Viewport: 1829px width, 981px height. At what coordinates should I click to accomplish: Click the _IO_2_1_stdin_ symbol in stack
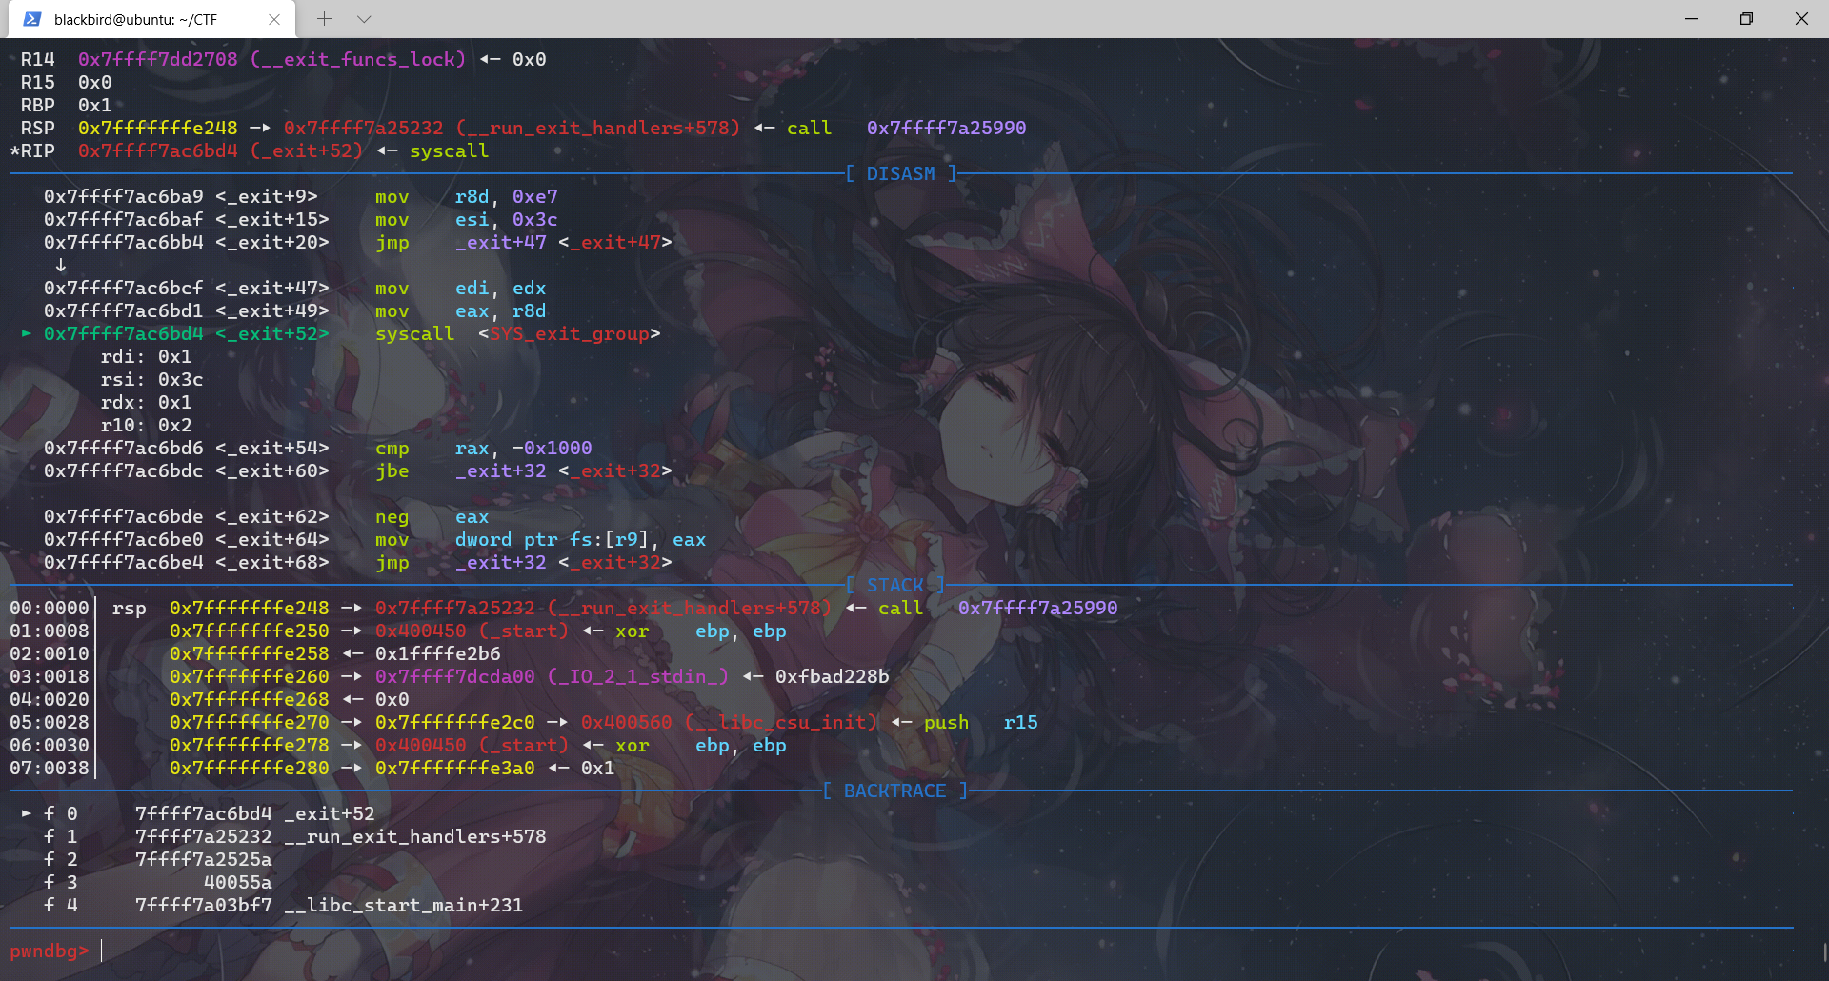[638, 676]
